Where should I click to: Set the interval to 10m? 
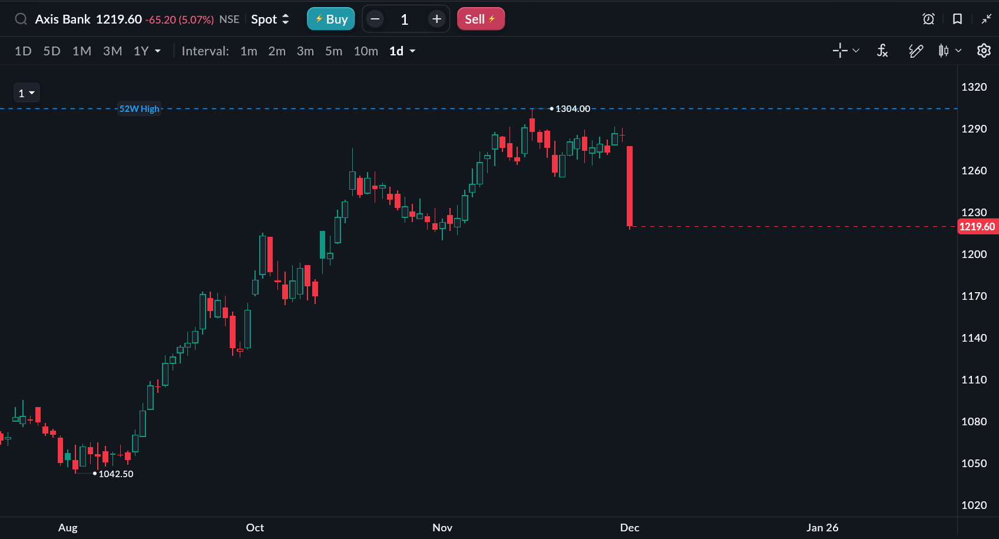[366, 51]
